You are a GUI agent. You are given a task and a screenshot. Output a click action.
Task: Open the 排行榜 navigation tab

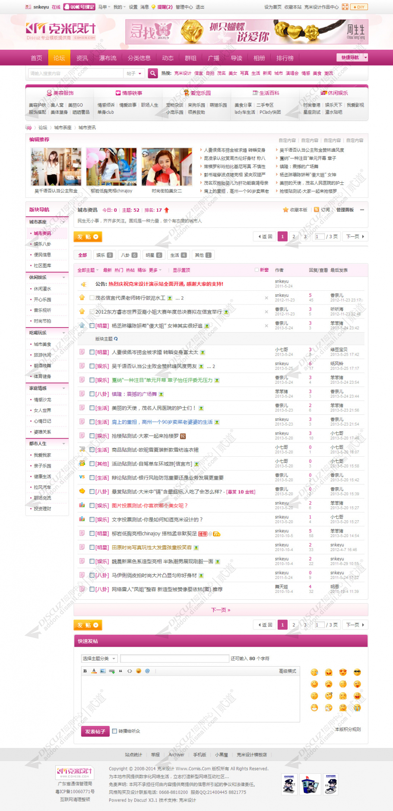pos(285,58)
